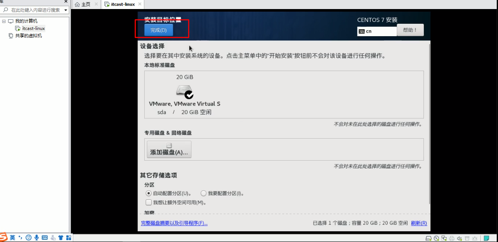Select 我的计算机 tree item
Viewport: 498px width, 242px height.
click(x=23, y=21)
